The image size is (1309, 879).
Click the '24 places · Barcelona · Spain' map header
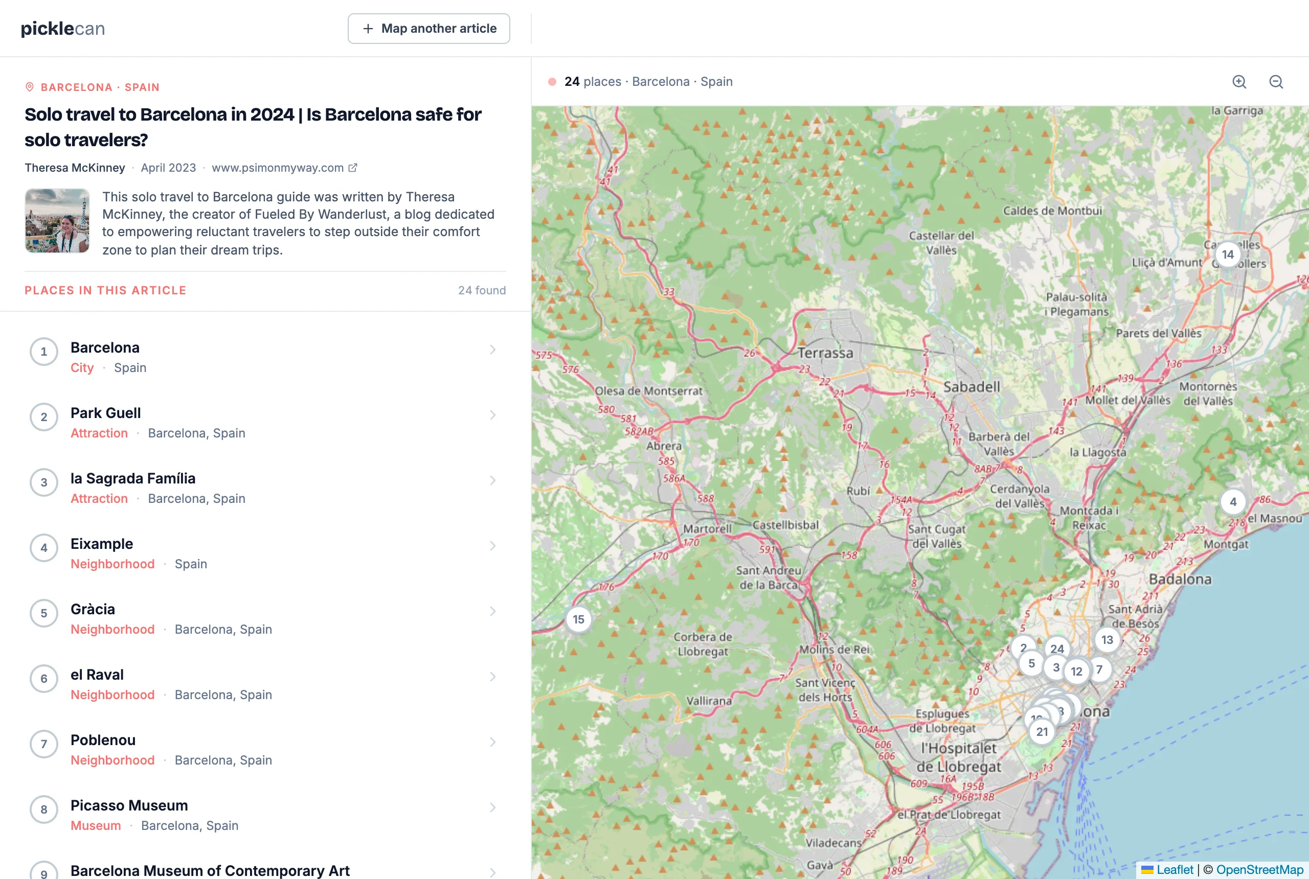648,82
